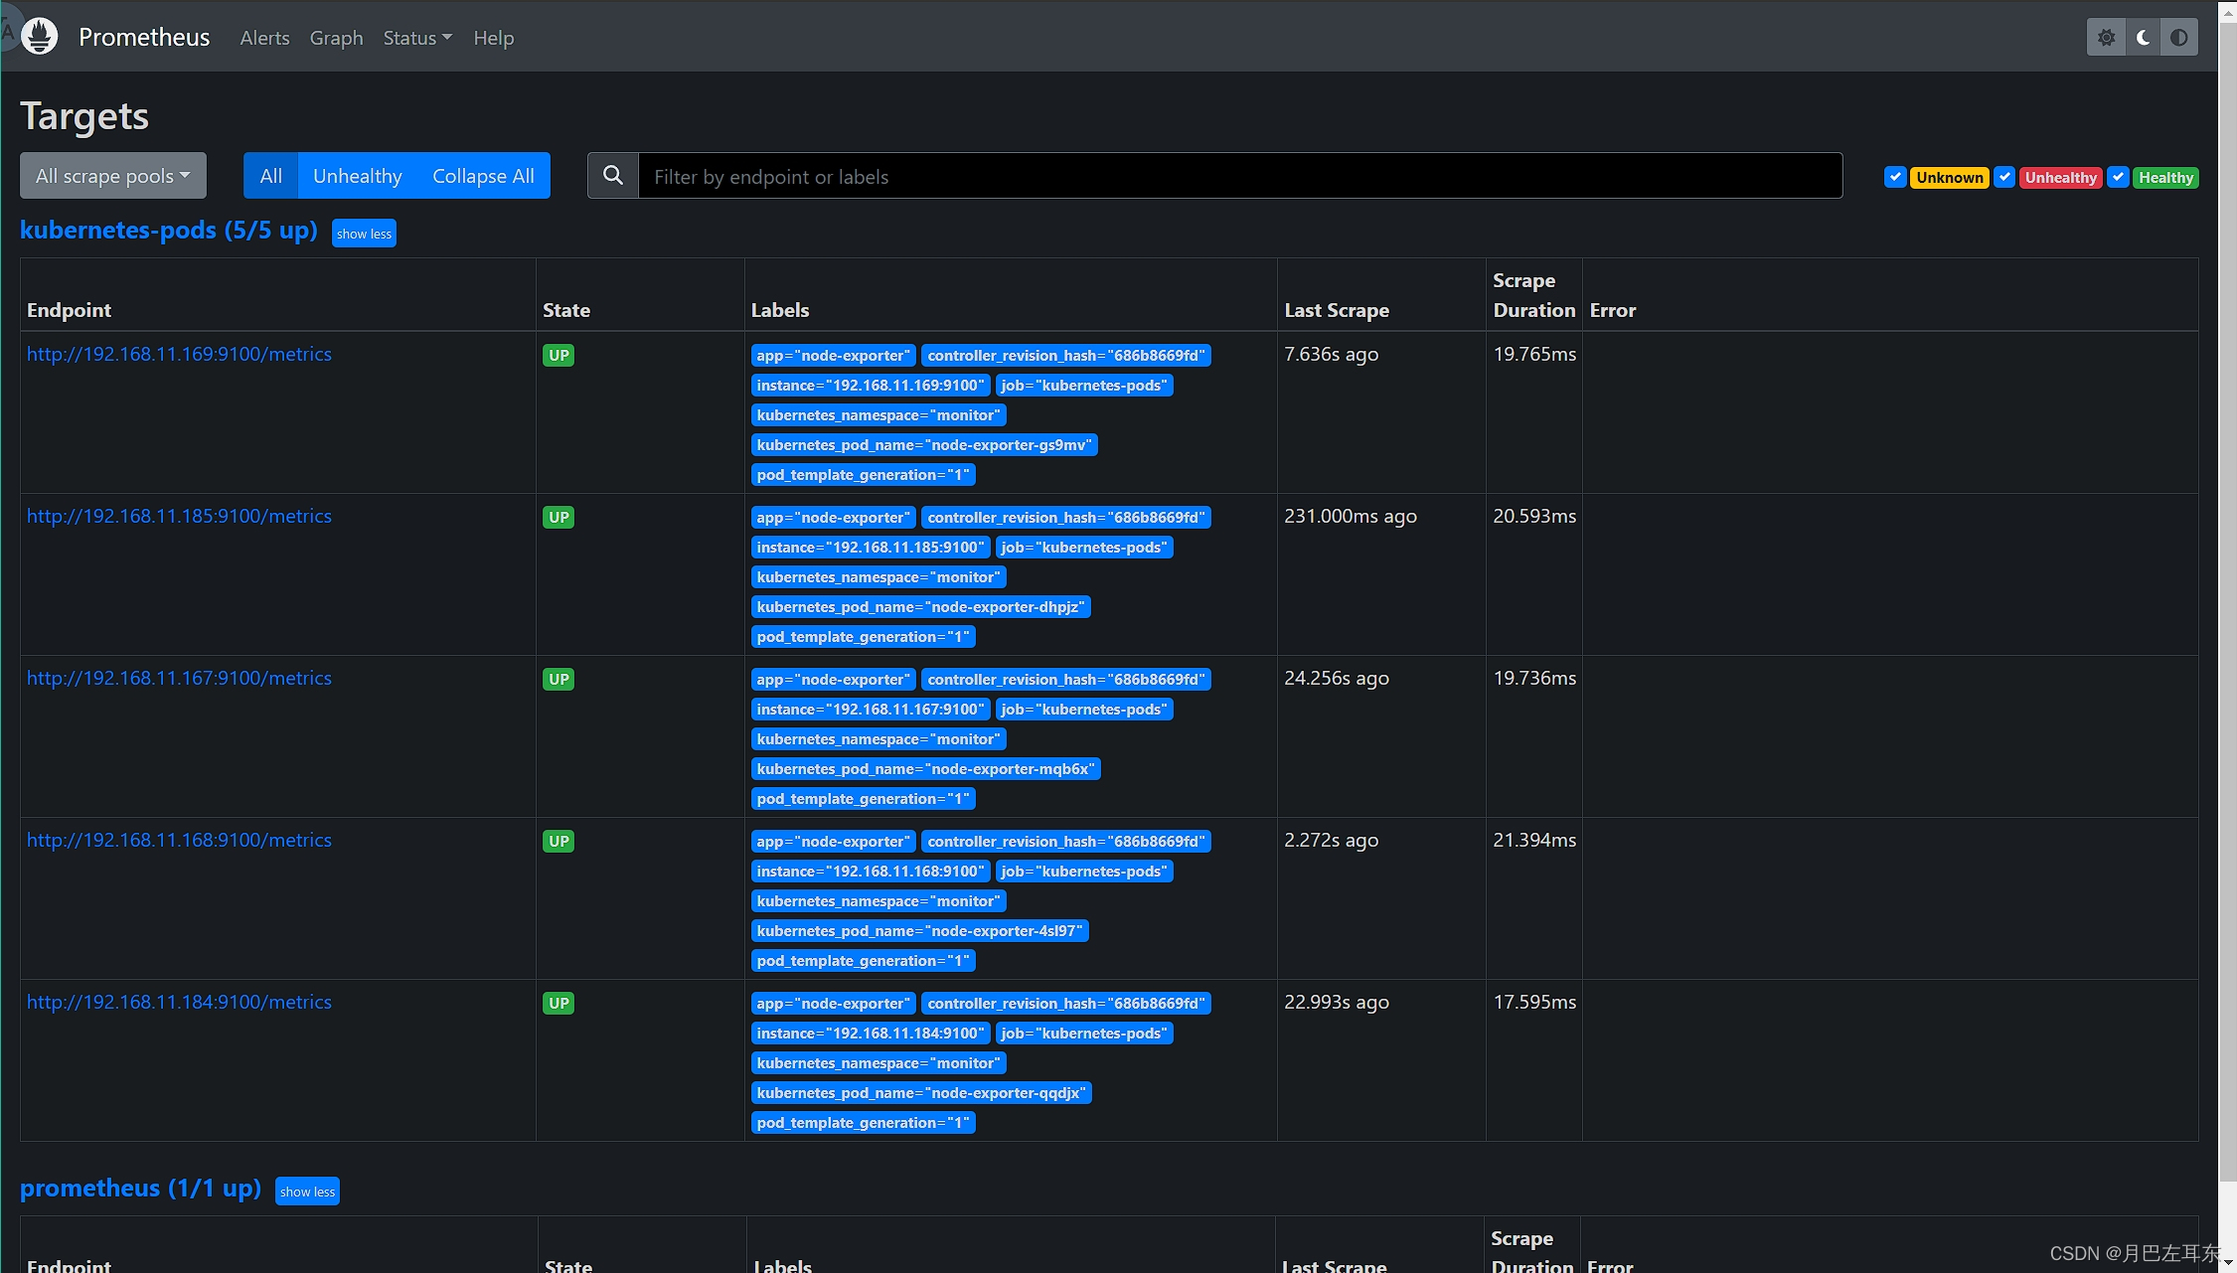Click the Prometheus flame logo icon
2237x1273 pixels.
[40, 37]
